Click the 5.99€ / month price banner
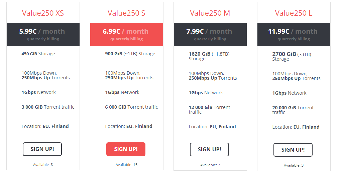The image size is (343, 175). [43, 34]
